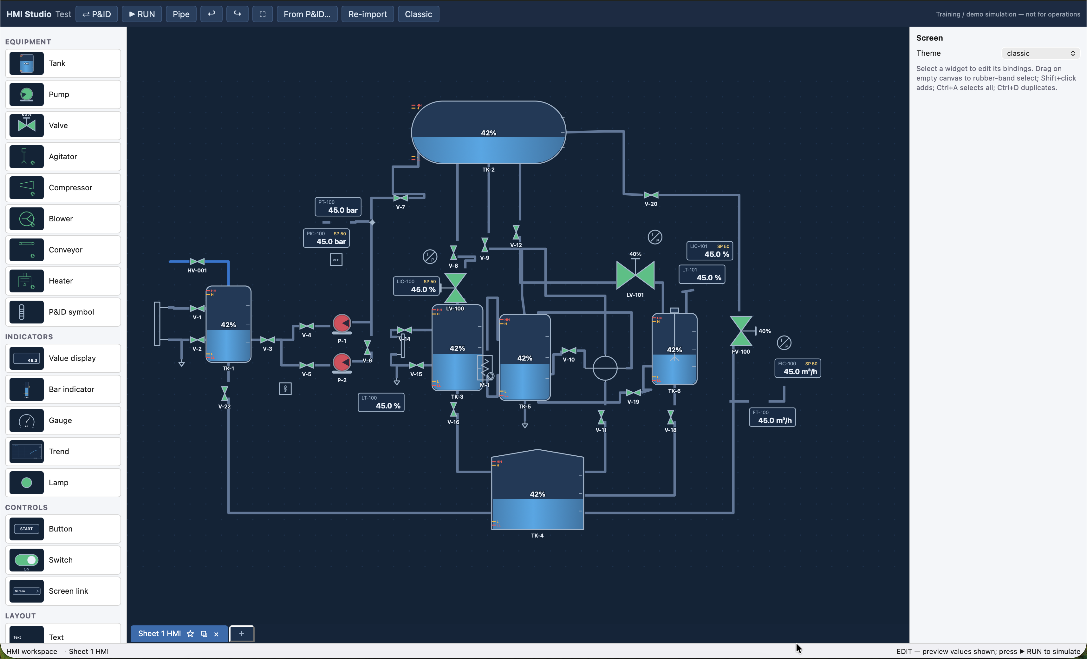
Task: Select tank TK-1 on canvas
Action: pos(229,324)
